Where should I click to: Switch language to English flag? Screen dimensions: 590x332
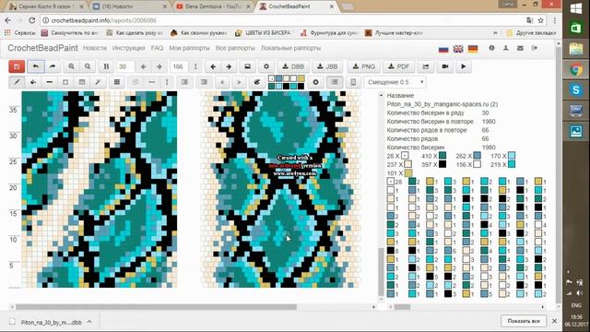click(458, 49)
